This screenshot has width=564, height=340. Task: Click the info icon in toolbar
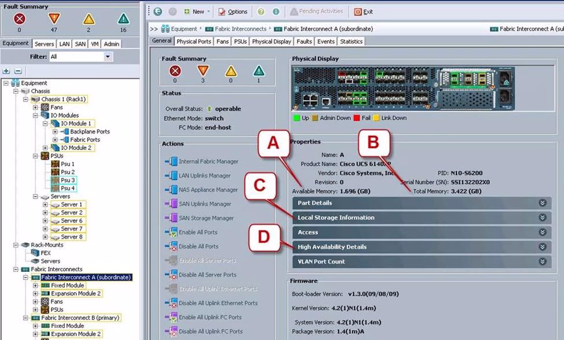click(276, 12)
